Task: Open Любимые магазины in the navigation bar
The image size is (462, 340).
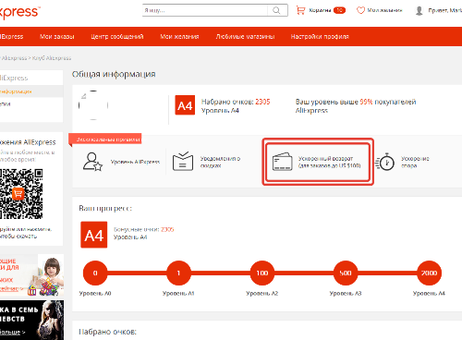Action: point(245,37)
